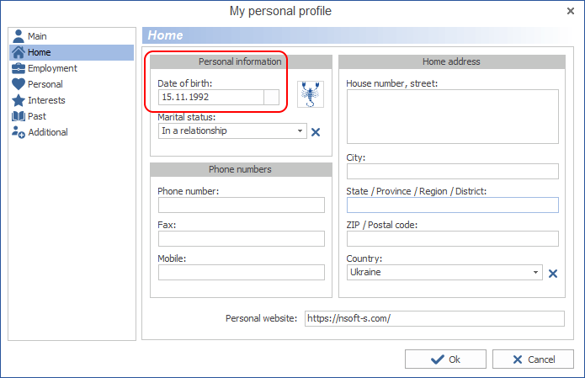The width and height of the screenshot is (585, 378).
Task: Clear marital status with the X icon
Action: (x=316, y=131)
